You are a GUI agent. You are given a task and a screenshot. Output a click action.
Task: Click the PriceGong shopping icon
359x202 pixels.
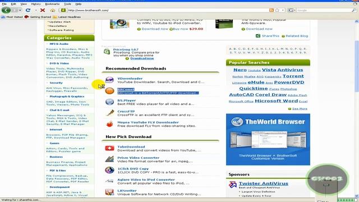click(107, 52)
